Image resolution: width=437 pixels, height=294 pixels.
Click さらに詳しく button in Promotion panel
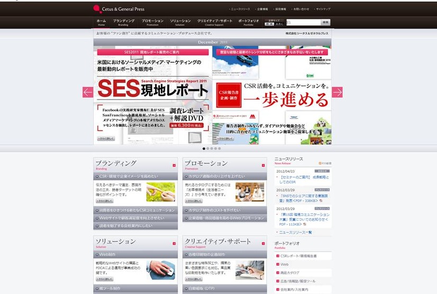[x=194, y=201]
